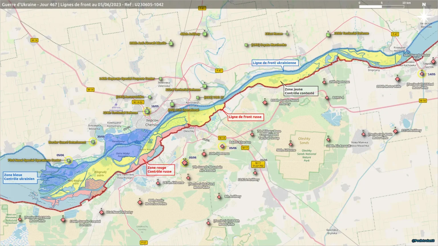Select the 73rd Naval Special Operations marker
The width and height of the screenshot is (438, 246).
point(68,160)
